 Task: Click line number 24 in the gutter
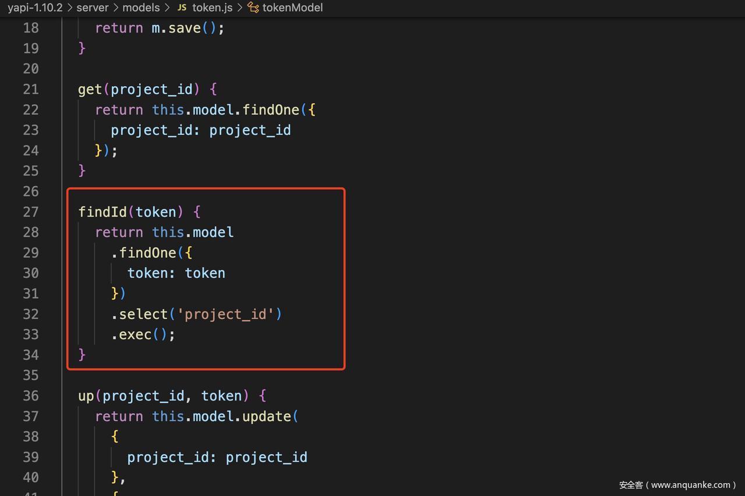tap(31, 150)
